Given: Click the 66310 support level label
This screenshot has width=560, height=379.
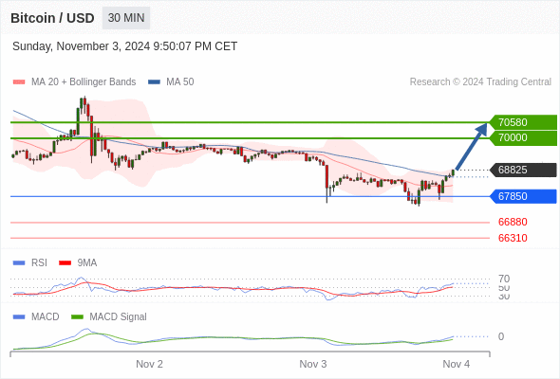Looking at the screenshot, I should 513,238.
